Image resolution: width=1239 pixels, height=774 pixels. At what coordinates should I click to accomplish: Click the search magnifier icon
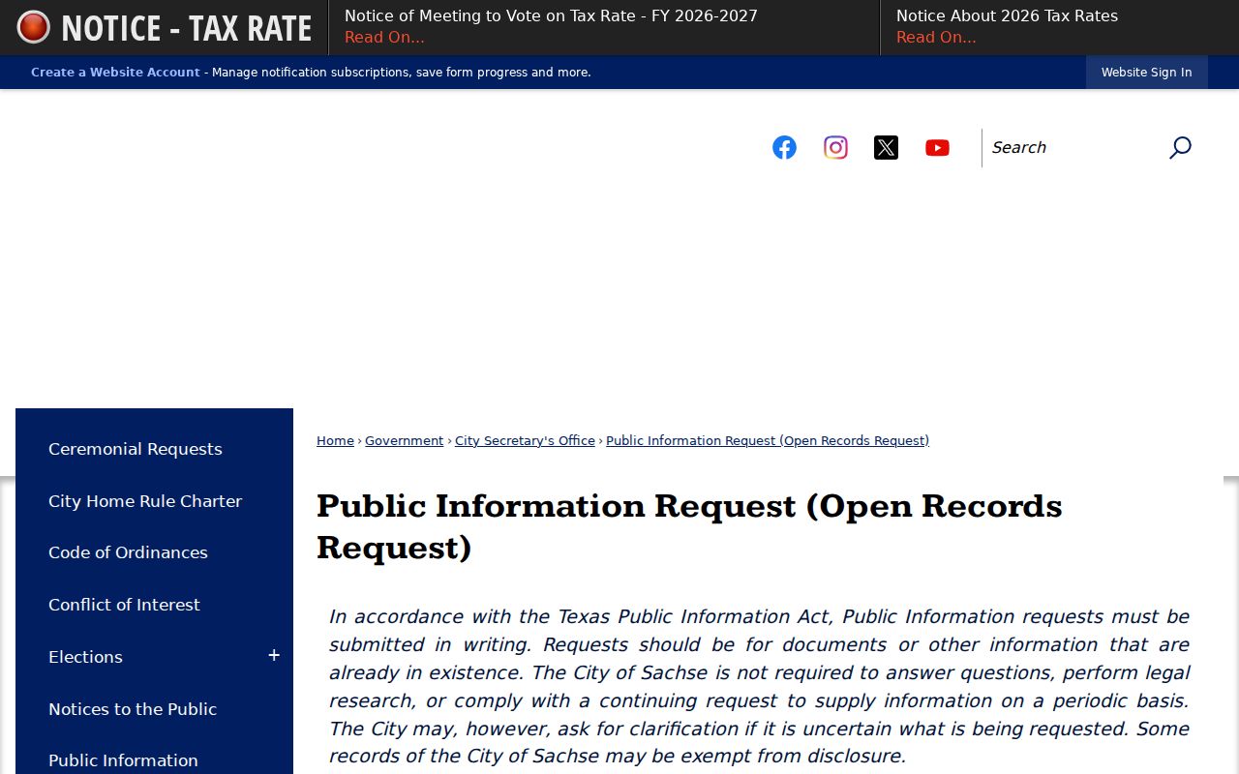1180,147
